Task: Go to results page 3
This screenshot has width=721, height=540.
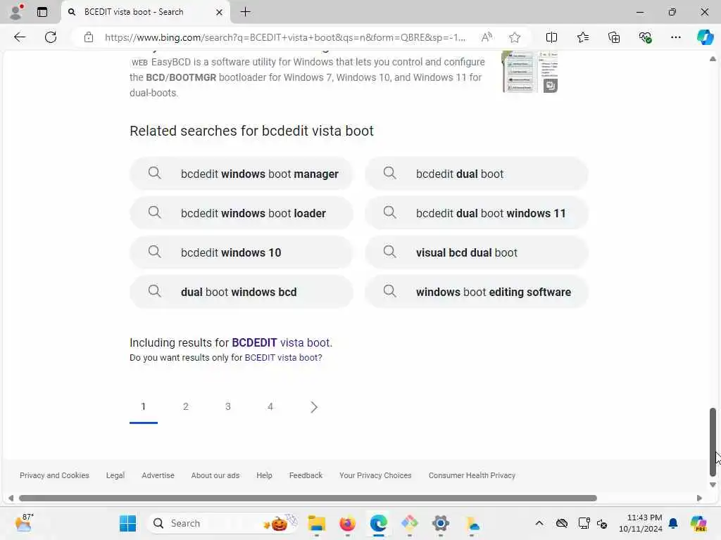Action: 228,407
